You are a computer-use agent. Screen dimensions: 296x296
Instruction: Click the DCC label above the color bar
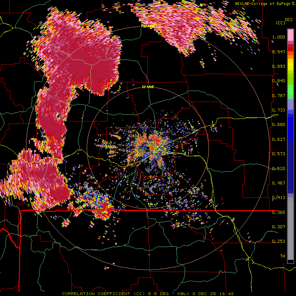tap(289, 20)
